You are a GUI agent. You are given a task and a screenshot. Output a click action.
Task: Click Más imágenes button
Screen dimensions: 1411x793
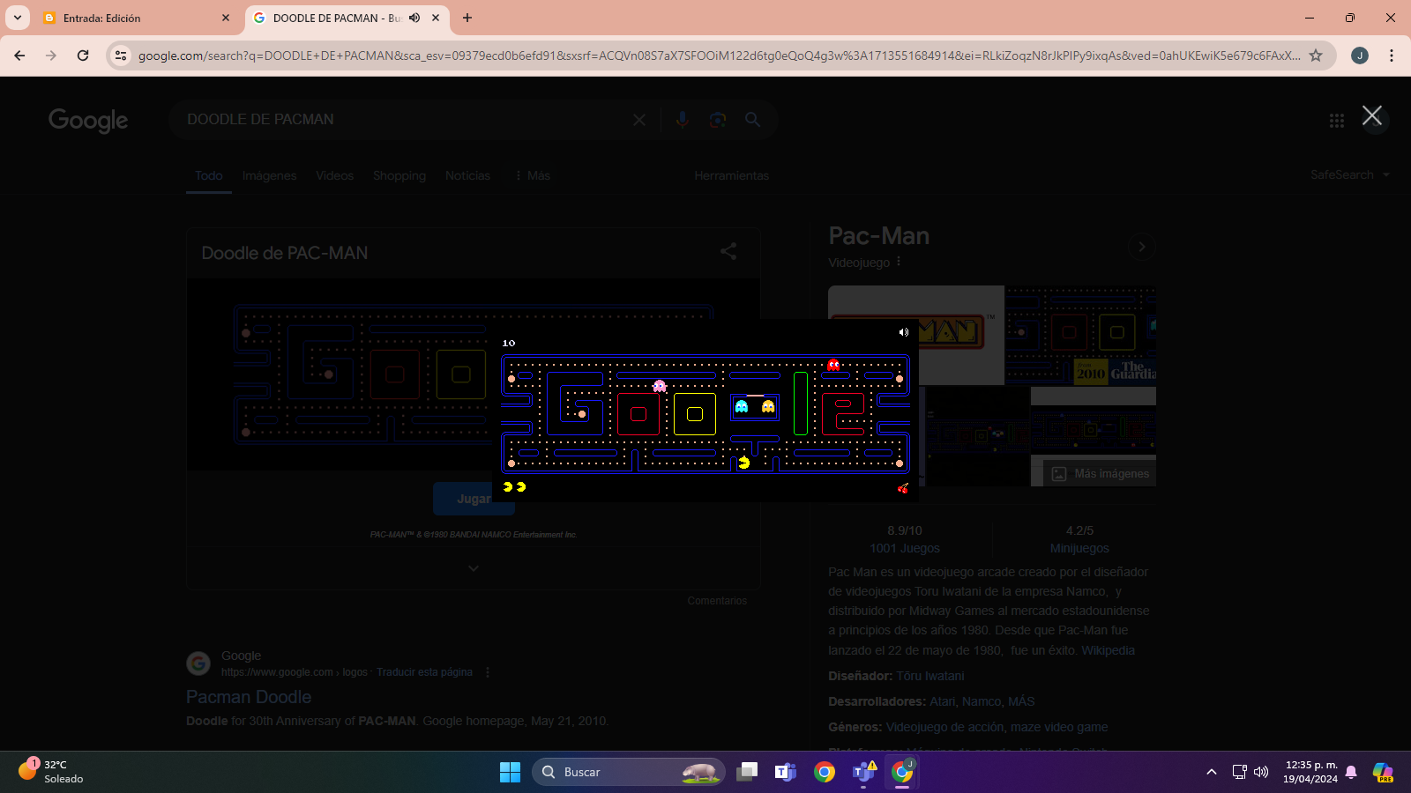[x=1101, y=474]
